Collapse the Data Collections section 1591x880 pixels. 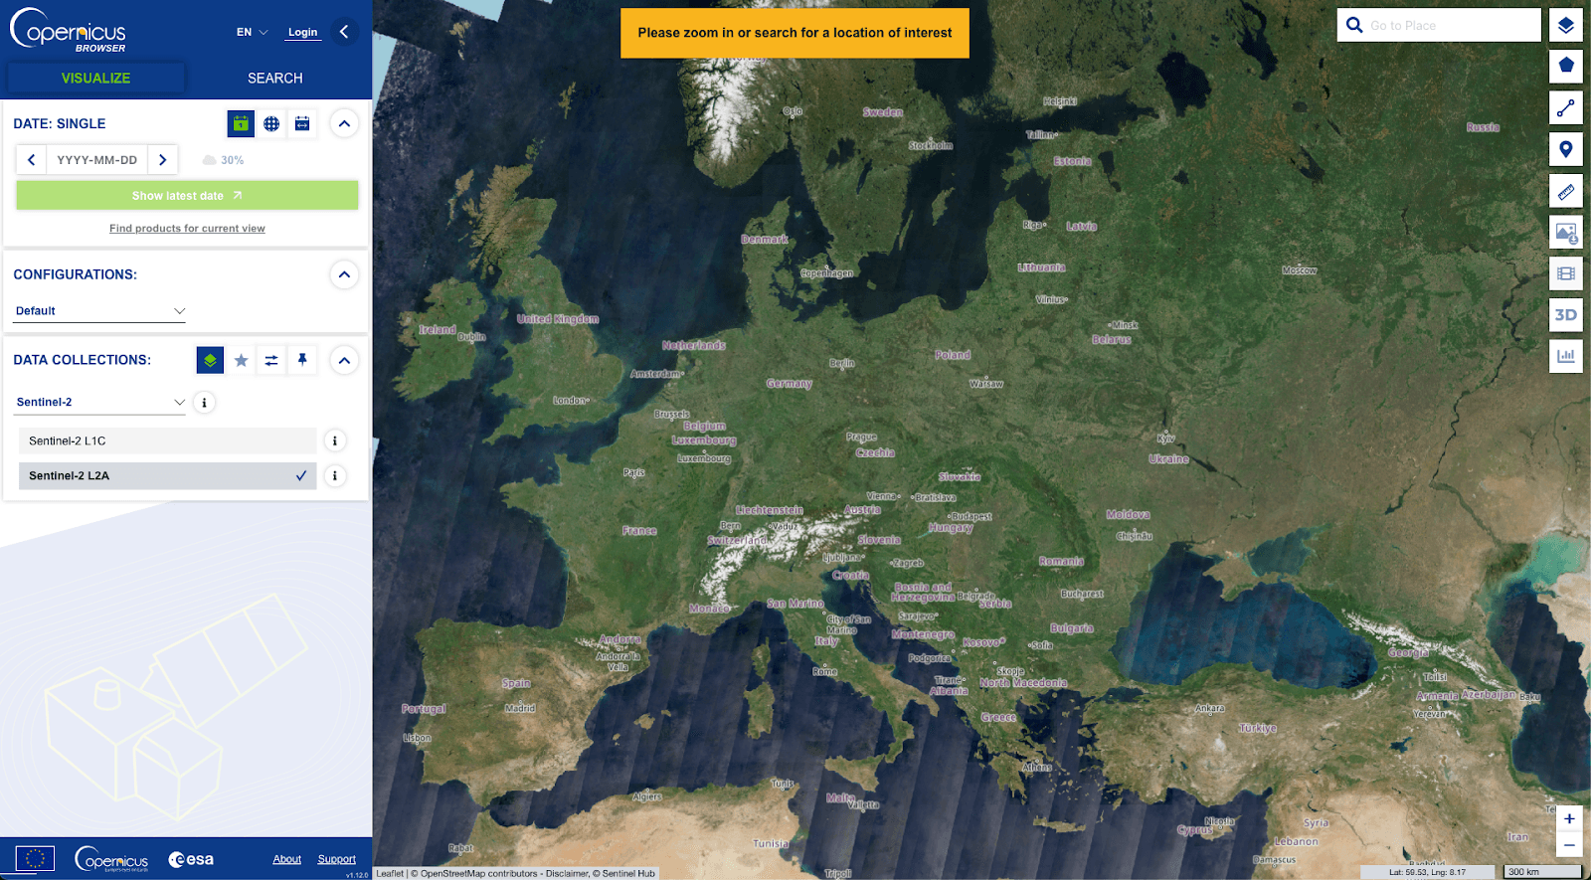click(x=344, y=360)
